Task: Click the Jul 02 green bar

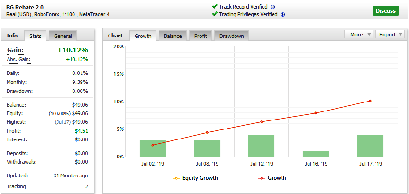Action: click(153, 148)
